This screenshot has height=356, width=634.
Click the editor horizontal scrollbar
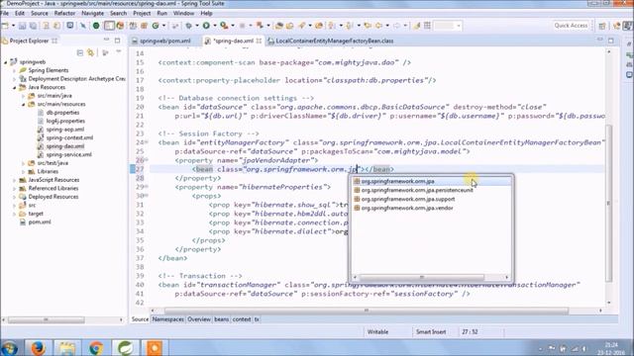pyautogui.click(x=367, y=311)
